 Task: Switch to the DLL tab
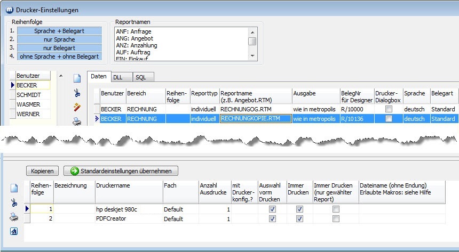pos(117,77)
